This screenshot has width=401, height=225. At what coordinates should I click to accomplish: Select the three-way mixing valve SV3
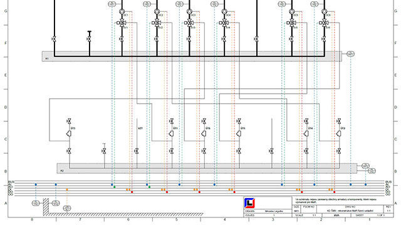(189, 23)
